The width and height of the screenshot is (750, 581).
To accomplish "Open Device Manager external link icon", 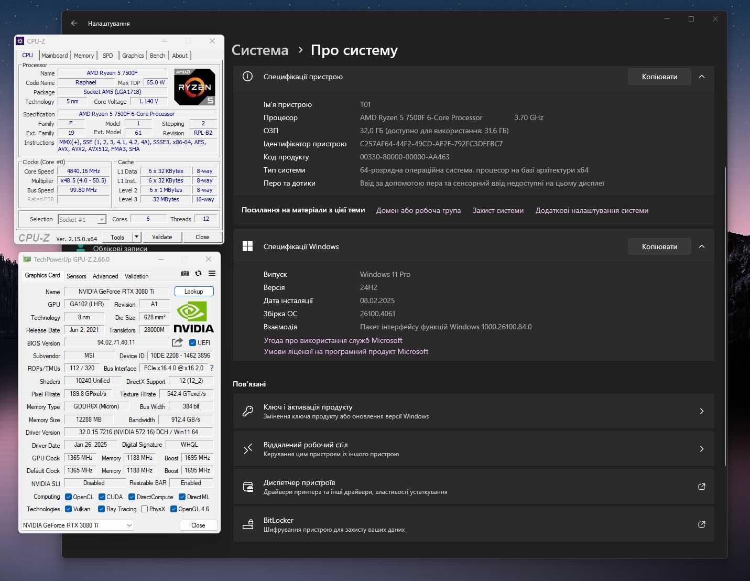I will coord(702,487).
